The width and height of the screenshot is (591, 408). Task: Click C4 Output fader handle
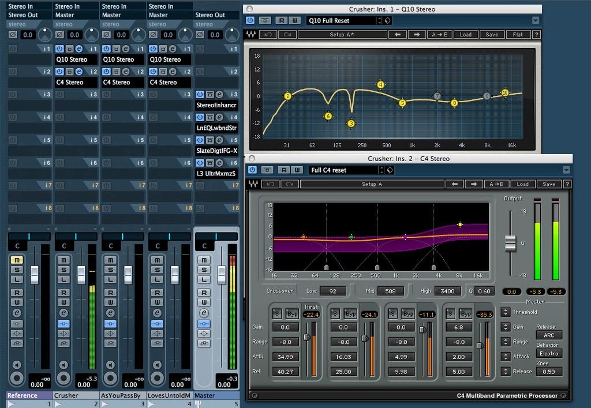(511, 243)
